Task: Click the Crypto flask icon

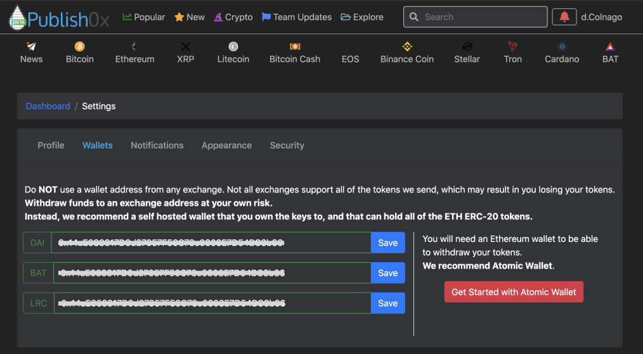Action: pyautogui.click(x=218, y=17)
